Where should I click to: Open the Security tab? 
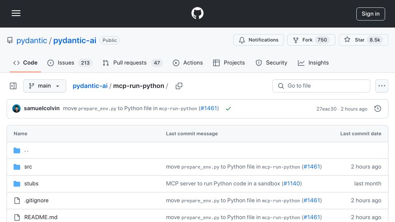click(271, 62)
